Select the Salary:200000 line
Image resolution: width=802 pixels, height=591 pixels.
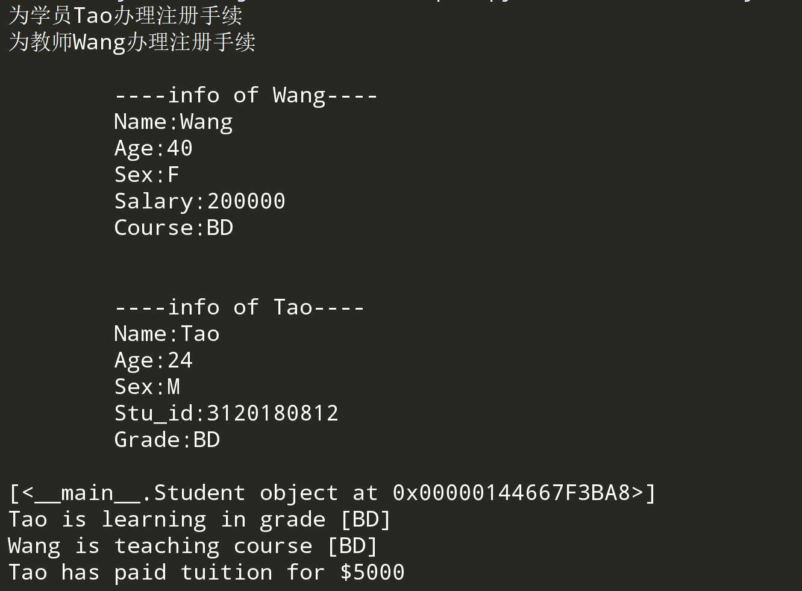(200, 202)
